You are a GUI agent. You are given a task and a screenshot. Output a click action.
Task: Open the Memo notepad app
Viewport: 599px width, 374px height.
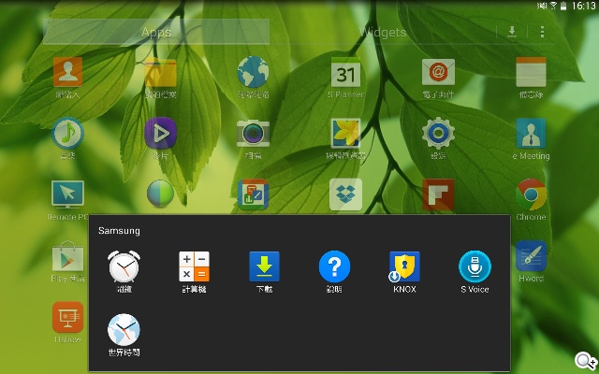click(531, 72)
